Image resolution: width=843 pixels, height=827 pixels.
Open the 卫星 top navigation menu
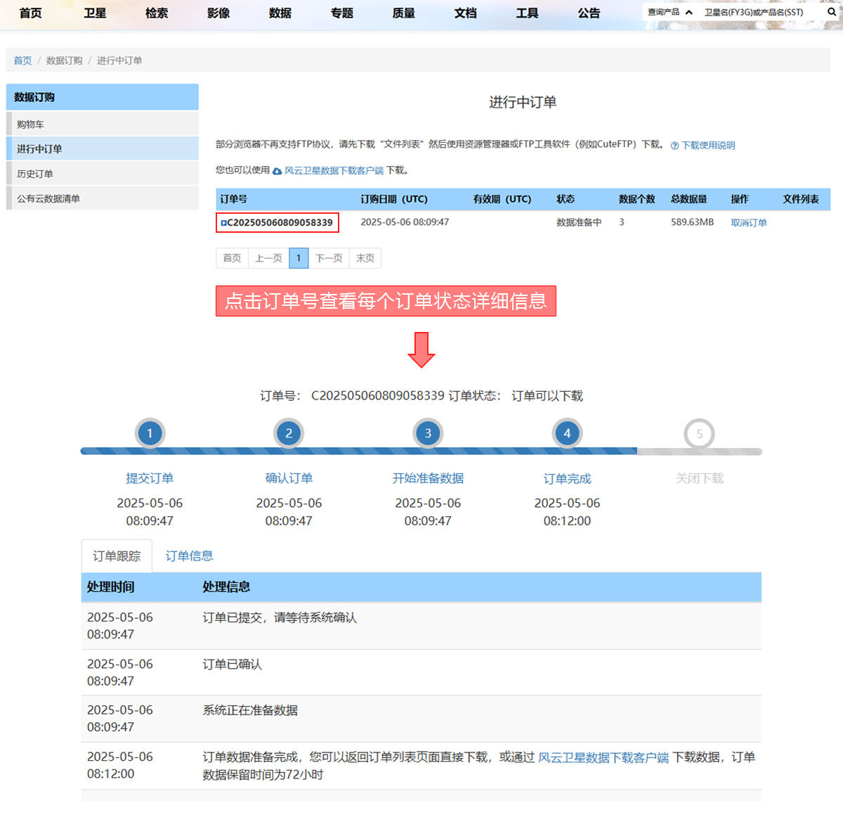click(95, 13)
